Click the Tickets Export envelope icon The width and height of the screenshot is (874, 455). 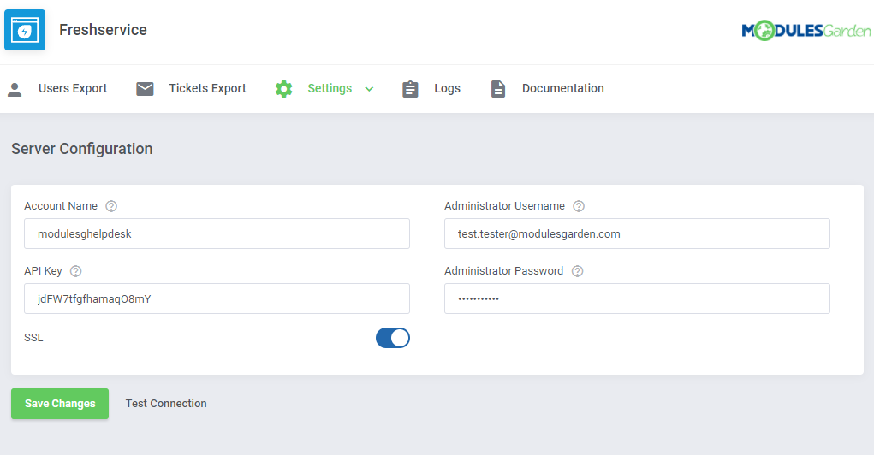[145, 89]
